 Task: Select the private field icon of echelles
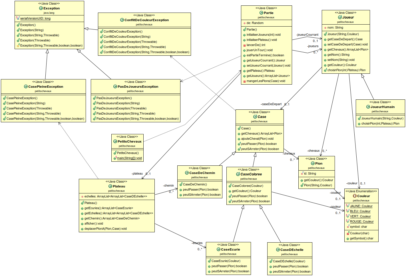point(82,197)
